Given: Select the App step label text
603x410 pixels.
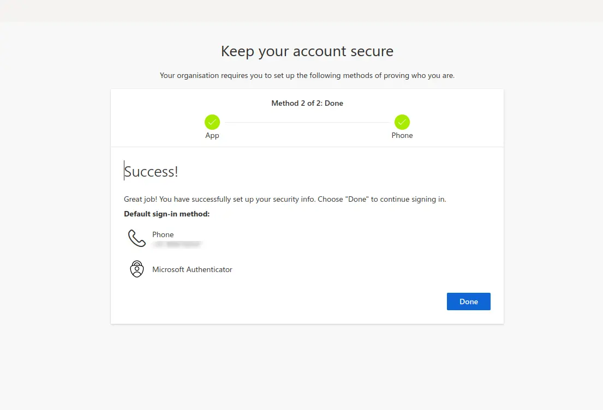Looking at the screenshot, I should (212, 135).
